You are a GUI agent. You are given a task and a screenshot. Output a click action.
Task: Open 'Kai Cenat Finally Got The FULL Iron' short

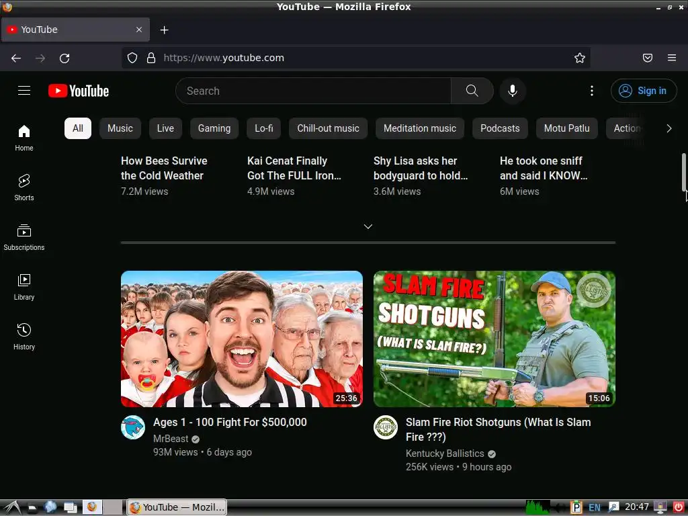[294, 168]
